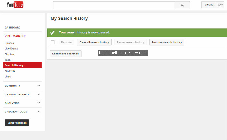The height and width of the screenshot is (140, 227).
Task: Open the Analytics menu label
Action: click(12, 103)
